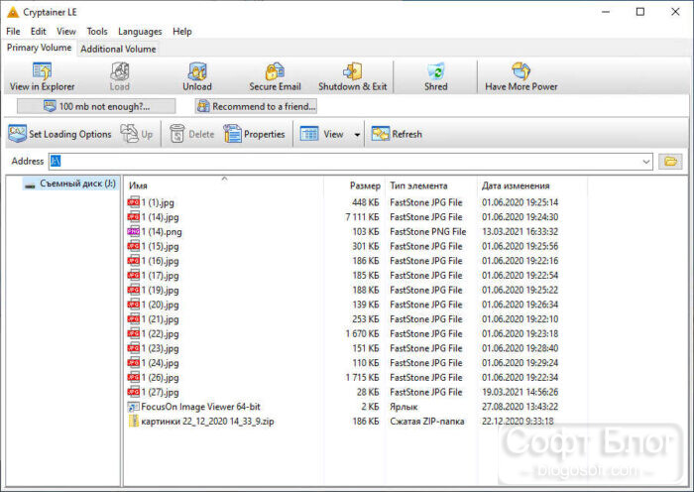
Task: Click type cell 'Сжатая ZIP-папка'
Action: pos(426,422)
